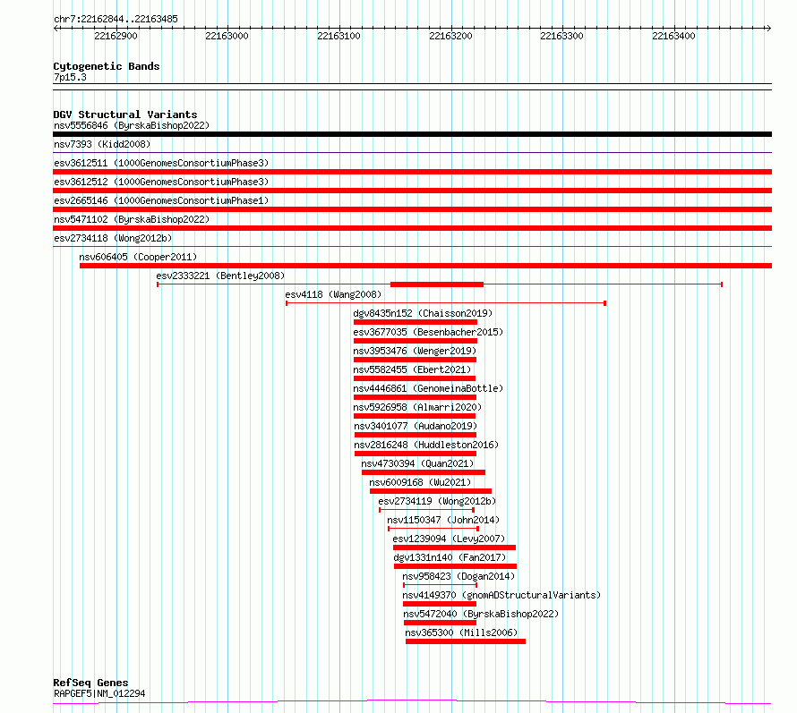Viewport: 797px width, 713px height.
Task: Open nsv7393 (Kidd2008) variant label
Action: pos(102,144)
